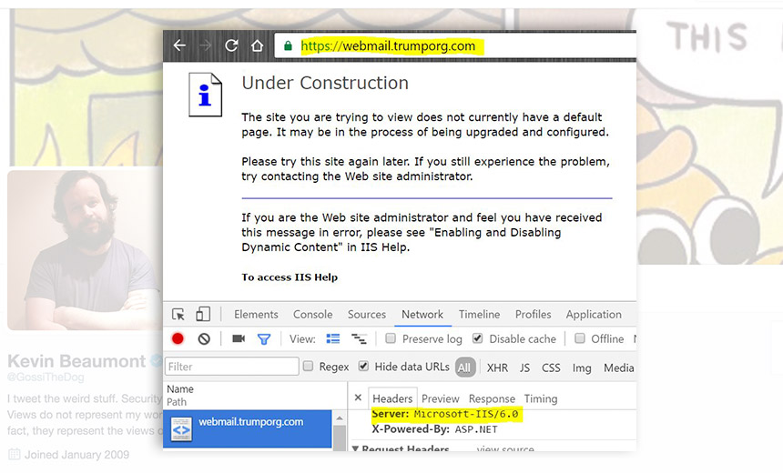The width and height of the screenshot is (783, 473).
Task: Open the Timing tab in request details
Action: tap(541, 398)
